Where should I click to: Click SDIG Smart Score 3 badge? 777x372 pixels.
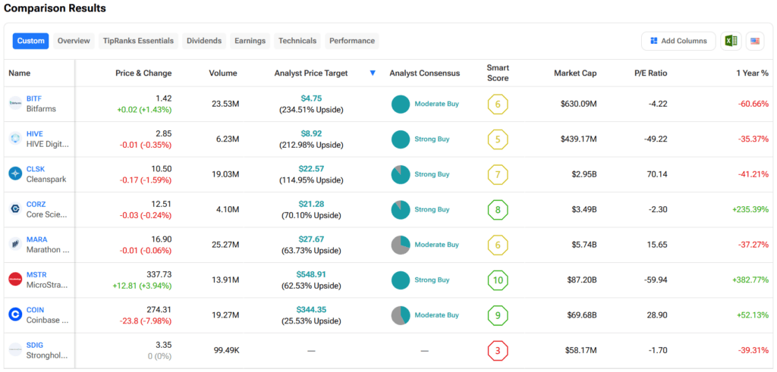tap(498, 350)
